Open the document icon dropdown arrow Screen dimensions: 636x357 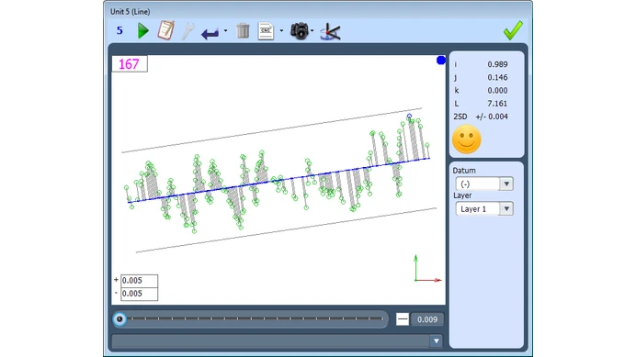(281, 31)
